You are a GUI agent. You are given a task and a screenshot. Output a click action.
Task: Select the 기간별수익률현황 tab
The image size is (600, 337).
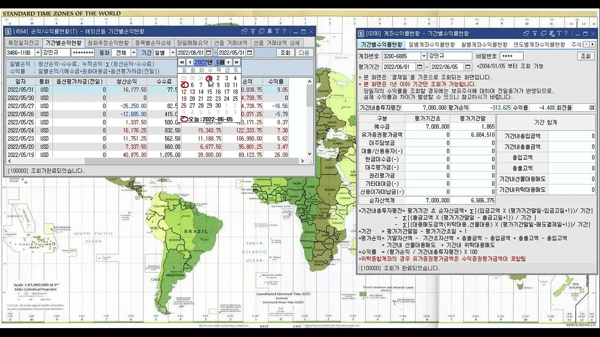382,44
